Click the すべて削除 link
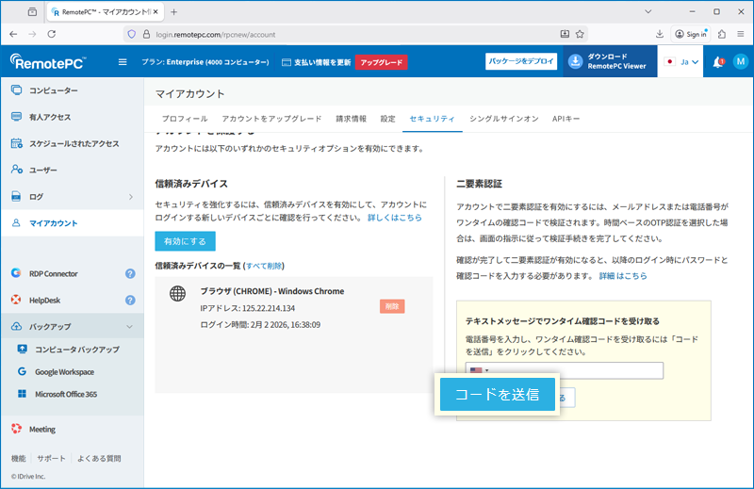 coord(264,266)
